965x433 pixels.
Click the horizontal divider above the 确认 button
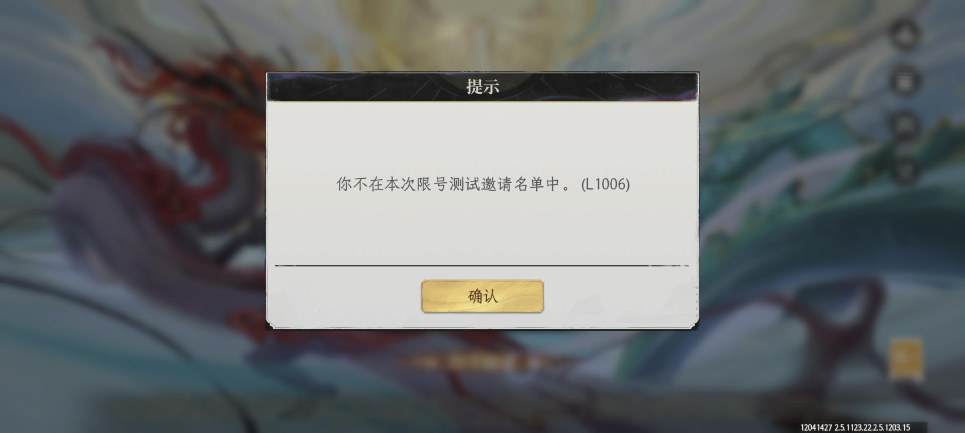point(482,266)
